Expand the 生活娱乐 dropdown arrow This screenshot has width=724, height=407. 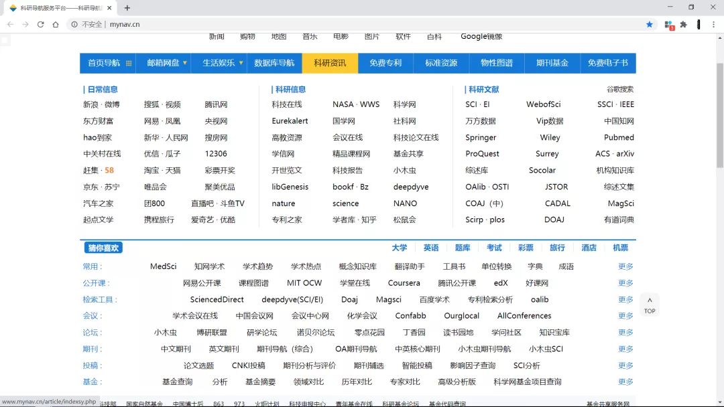point(241,63)
